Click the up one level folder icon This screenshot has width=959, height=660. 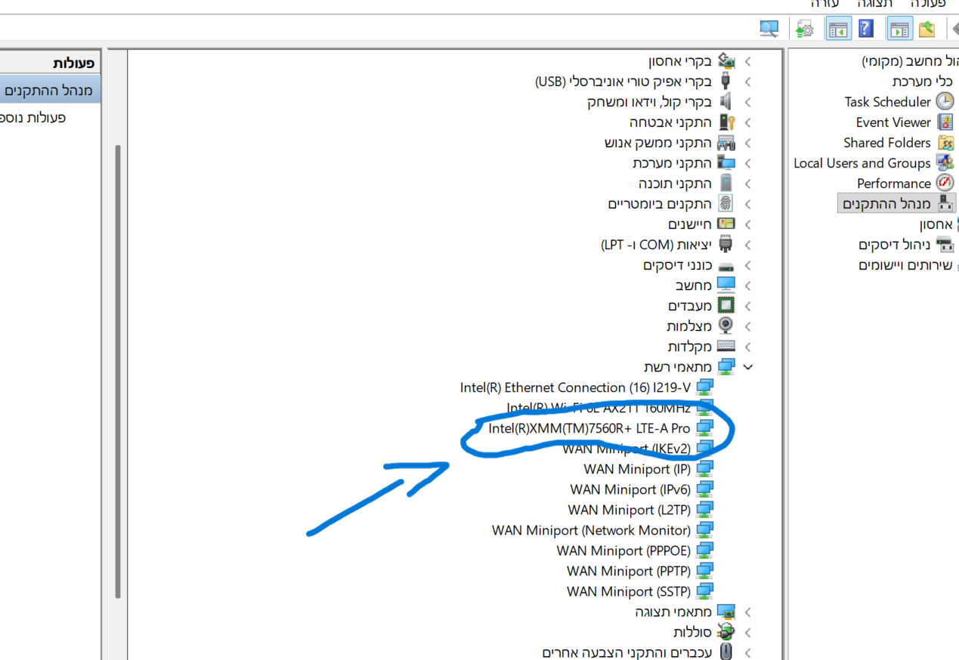[927, 29]
